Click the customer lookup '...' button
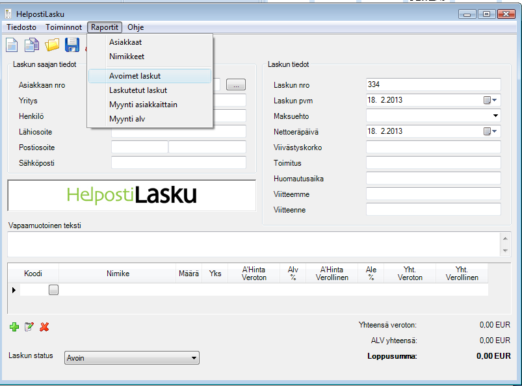Image resolution: width=522 pixels, height=386 pixels. (236, 84)
